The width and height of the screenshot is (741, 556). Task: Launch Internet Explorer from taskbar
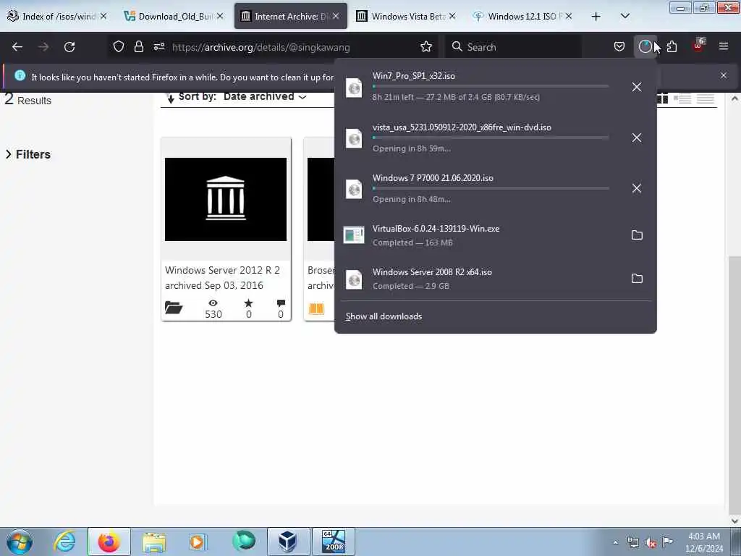click(x=64, y=542)
